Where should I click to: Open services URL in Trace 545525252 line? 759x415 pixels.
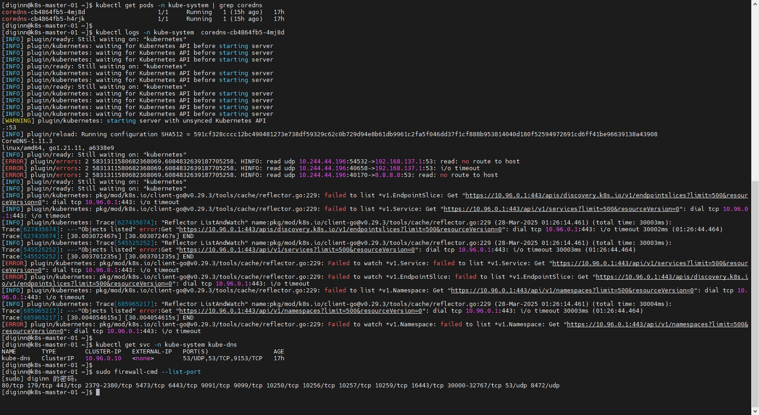(x=297, y=250)
